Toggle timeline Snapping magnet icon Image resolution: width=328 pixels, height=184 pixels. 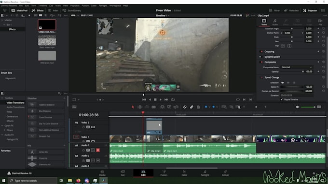(185, 107)
